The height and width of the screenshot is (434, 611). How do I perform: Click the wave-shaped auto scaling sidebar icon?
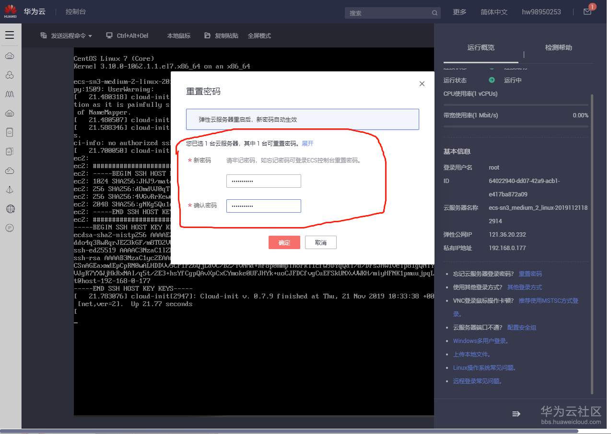coord(10,94)
